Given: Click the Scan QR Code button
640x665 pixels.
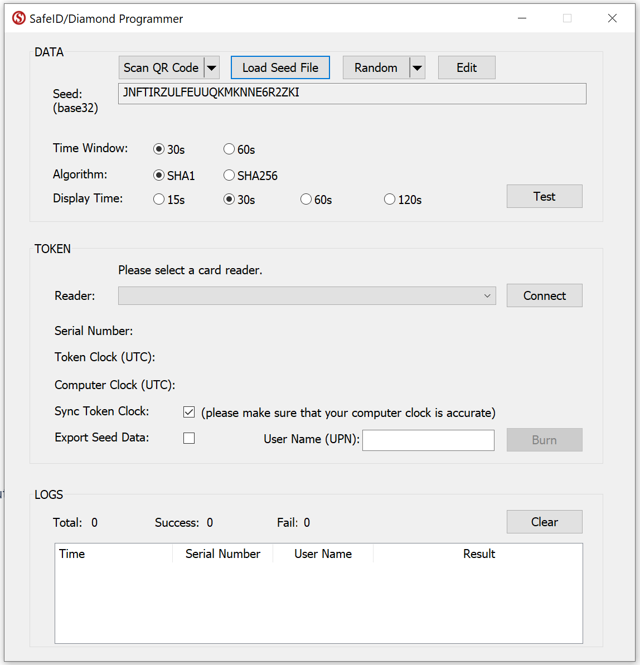Looking at the screenshot, I should 161,68.
